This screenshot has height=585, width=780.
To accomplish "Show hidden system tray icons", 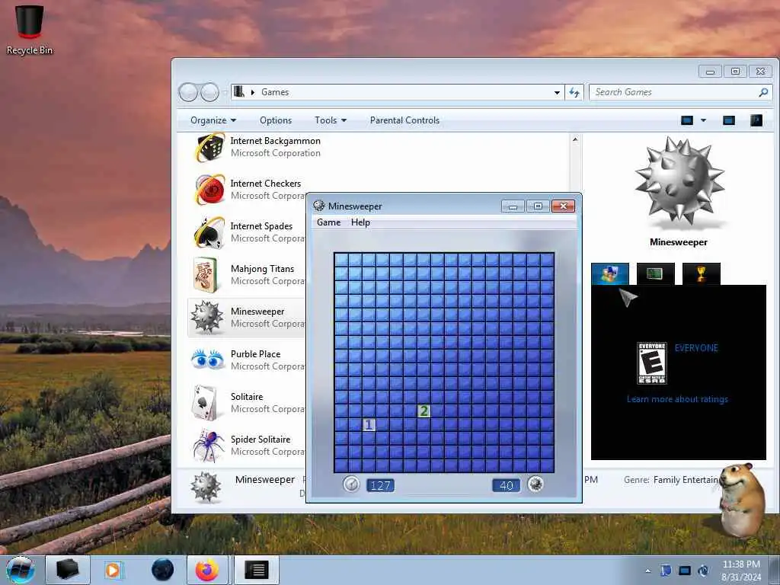I will [x=647, y=571].
